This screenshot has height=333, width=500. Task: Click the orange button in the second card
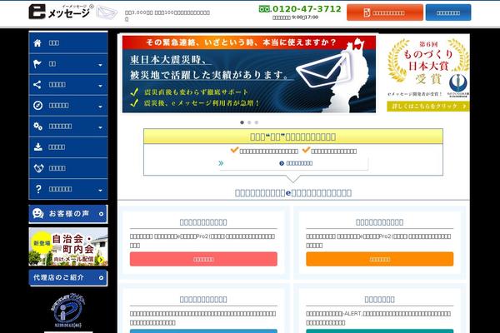coord(379,259)
